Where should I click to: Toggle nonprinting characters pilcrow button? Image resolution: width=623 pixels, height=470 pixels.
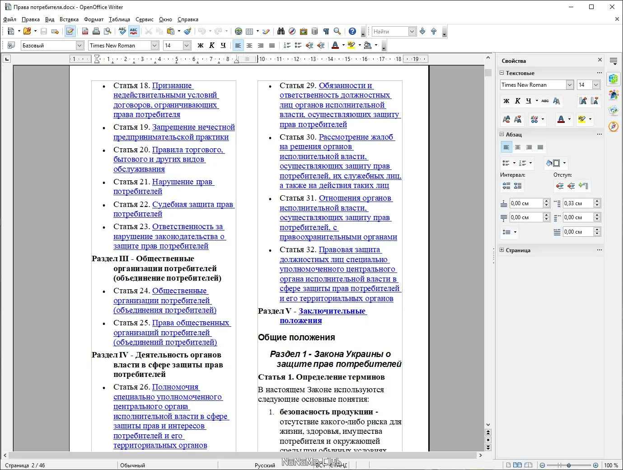click(x=326, y=31)
